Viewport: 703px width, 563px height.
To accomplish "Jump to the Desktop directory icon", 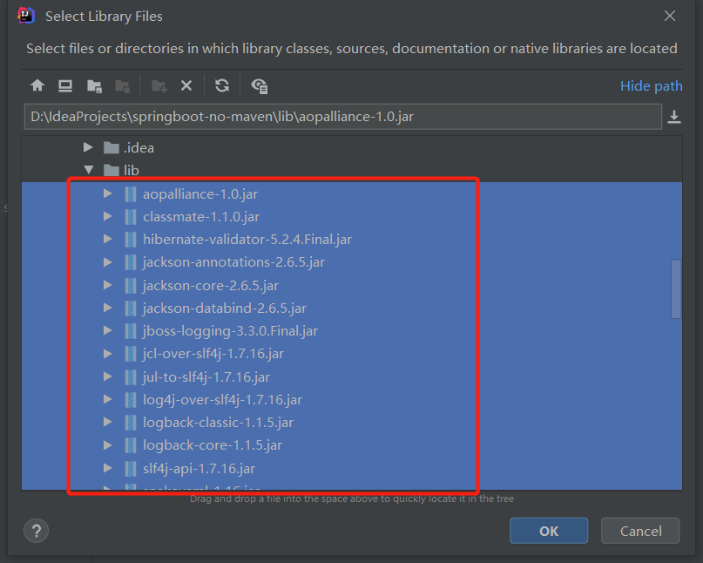I will (65, 85).
